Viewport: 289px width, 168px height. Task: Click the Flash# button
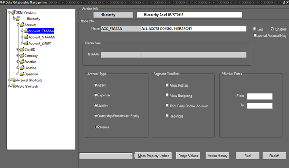274,156
